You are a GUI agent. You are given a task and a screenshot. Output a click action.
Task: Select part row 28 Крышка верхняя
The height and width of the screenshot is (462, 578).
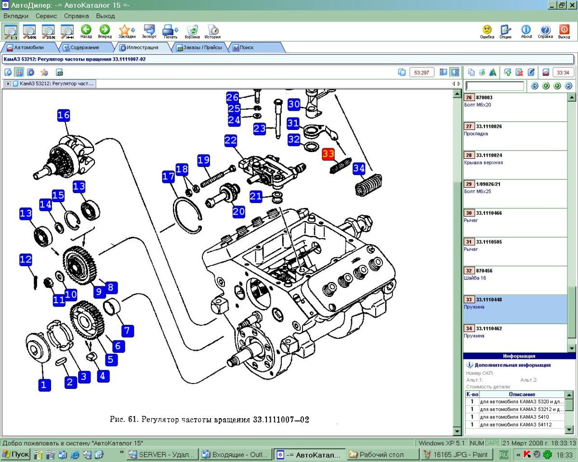click(x=515, y=165)
